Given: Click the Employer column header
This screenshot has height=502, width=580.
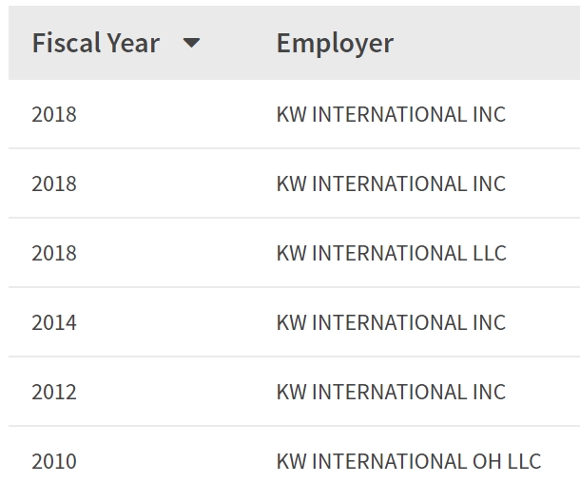Looking at the screenshot, I should point(335,44).
